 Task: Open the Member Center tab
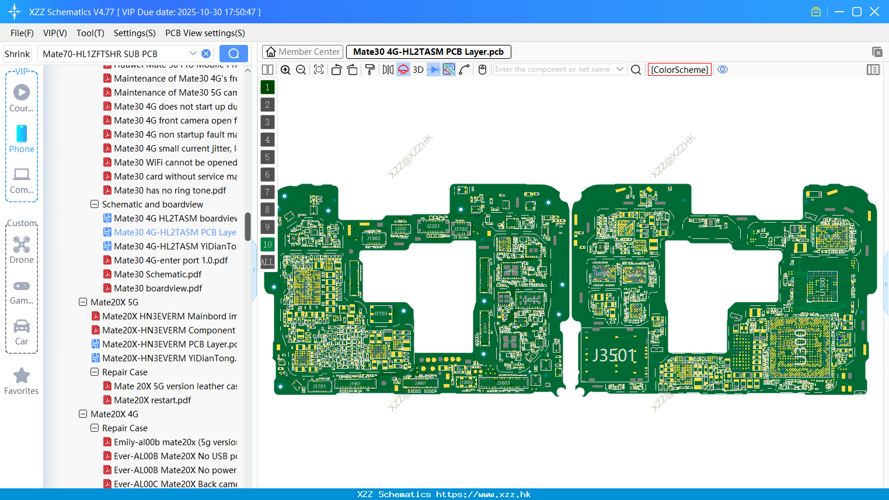click(x=302, y=52)
